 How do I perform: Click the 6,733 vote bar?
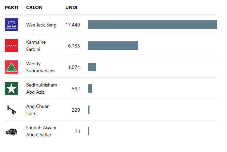113,46
